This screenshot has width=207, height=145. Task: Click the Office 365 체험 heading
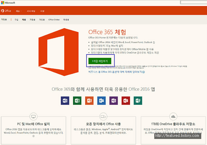[107, 32]
